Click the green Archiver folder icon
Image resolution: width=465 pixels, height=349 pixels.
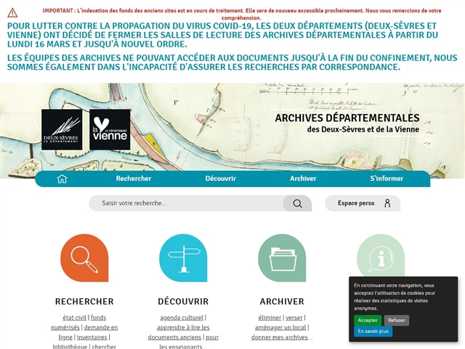(282, 257)
